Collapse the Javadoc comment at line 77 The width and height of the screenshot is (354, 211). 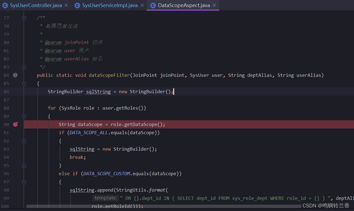pyautogui.click(x=24, y=18)
